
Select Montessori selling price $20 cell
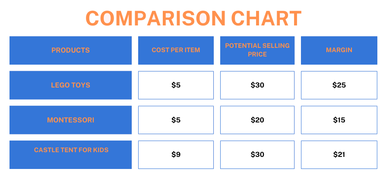tap(257, 120)
